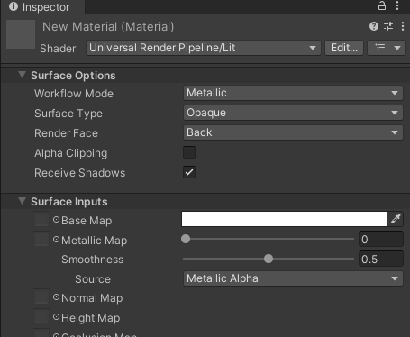Open the Shader dropdown Universal Render Pipeline/Lit

point(204,48)
